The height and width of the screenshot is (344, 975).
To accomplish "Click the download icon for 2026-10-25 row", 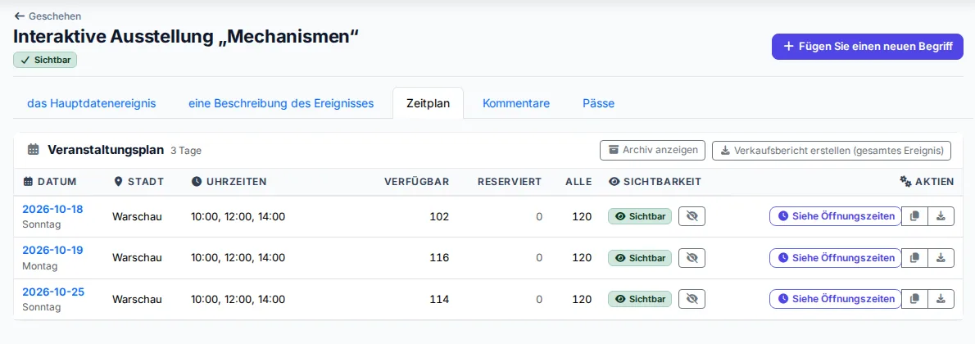I will click(941, 299).
